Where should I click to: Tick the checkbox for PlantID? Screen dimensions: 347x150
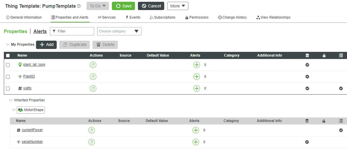pyautogui.click(x=8, y=77)
